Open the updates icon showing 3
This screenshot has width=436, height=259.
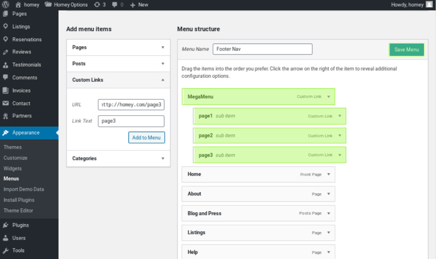[x=97, y=5]
